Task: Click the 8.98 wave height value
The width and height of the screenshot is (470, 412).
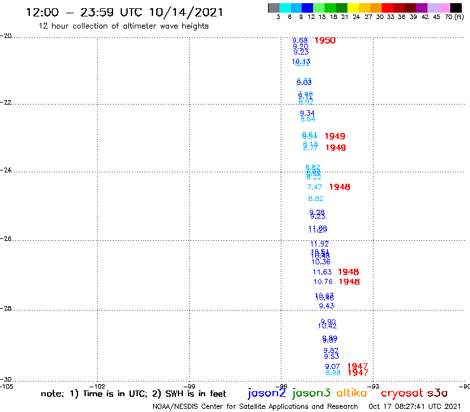Action: [x=333, y=373]
